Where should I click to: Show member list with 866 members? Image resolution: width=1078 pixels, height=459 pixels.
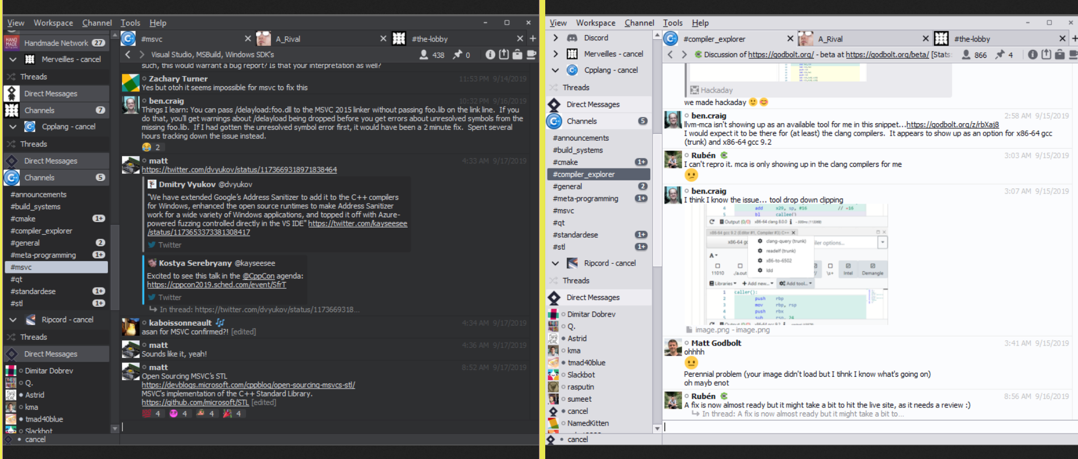974,54
